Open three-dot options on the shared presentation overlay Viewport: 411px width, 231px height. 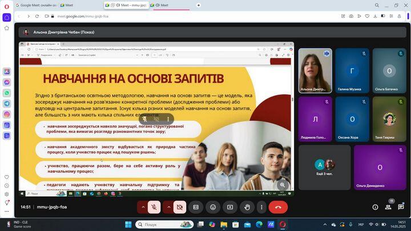168,119
